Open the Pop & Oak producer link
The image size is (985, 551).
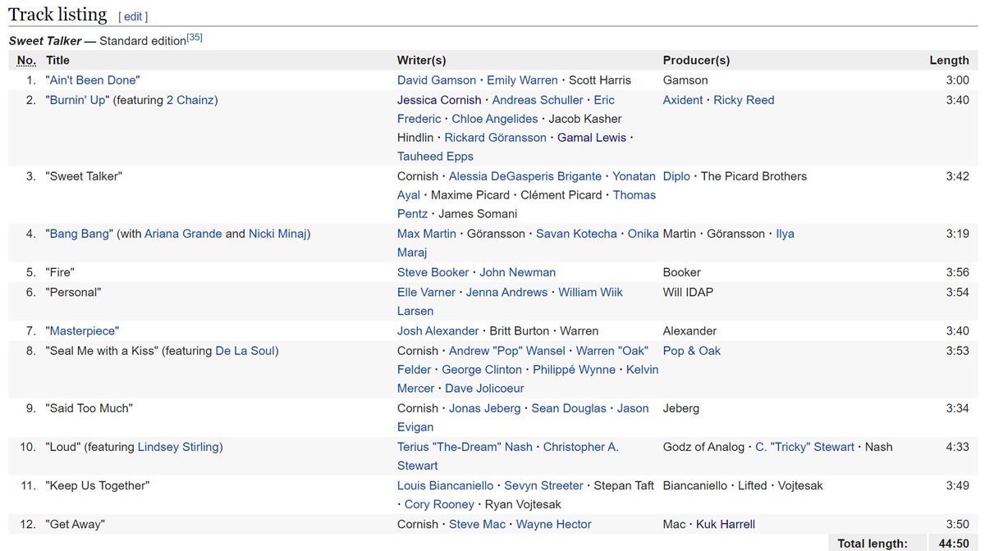click(692, 351)
